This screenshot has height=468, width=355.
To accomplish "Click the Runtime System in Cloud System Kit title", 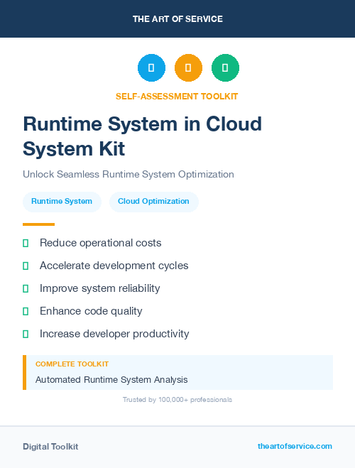I will (142, 136).
